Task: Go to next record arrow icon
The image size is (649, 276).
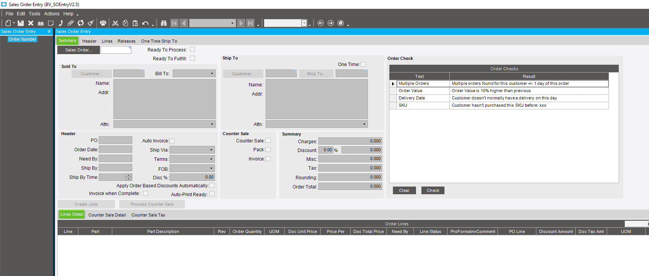Action: click(241, 23)
